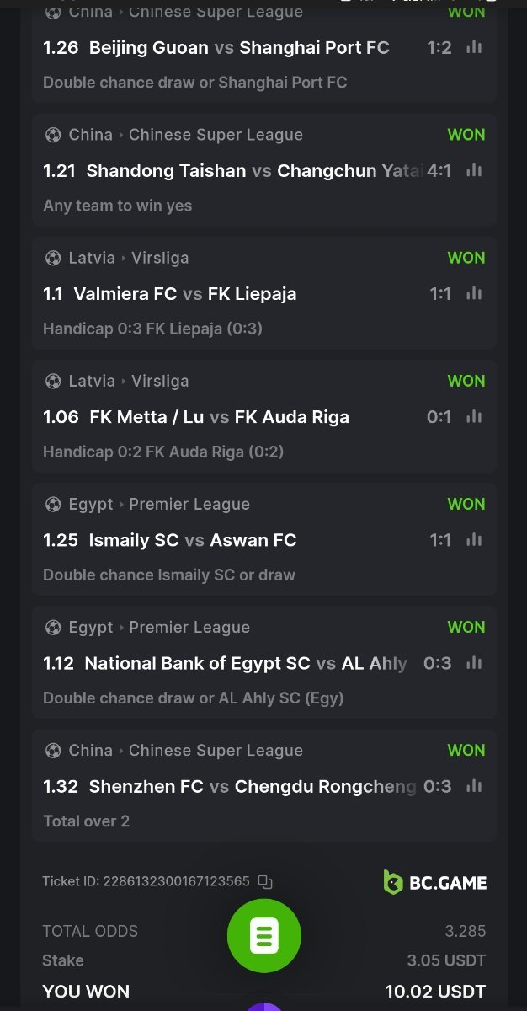Tap the ticket ID number
This screenshot has height=1011, width=527.
176,881
